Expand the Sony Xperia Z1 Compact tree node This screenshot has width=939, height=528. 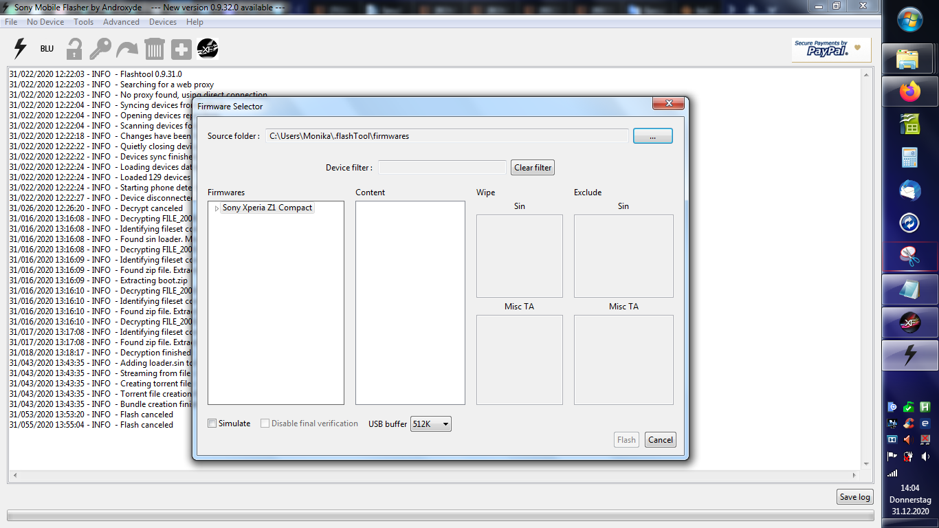click(x=217, y=208)
